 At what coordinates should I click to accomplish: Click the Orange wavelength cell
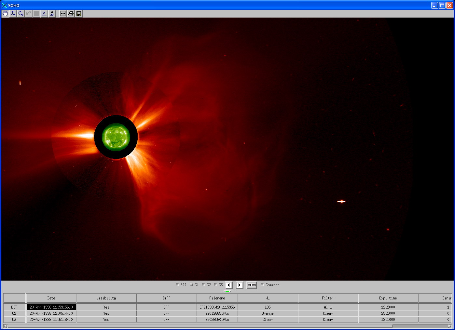tap(268, 313)
